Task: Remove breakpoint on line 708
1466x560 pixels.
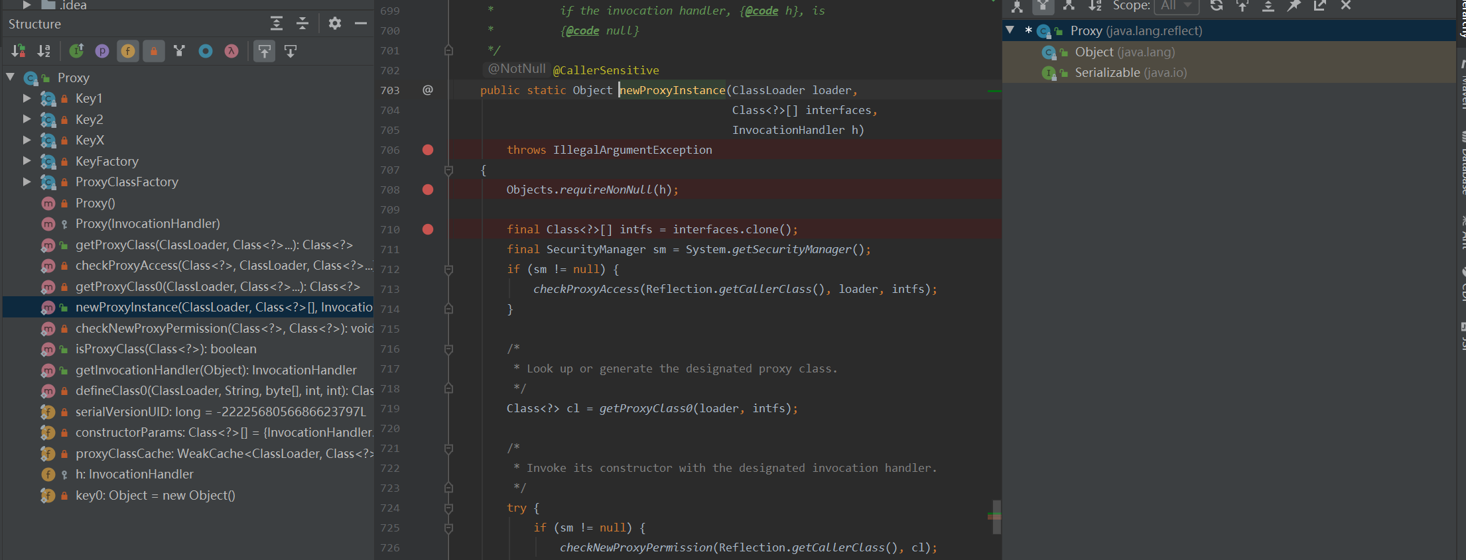Action: pyautogui.click(x=428, y=190)
